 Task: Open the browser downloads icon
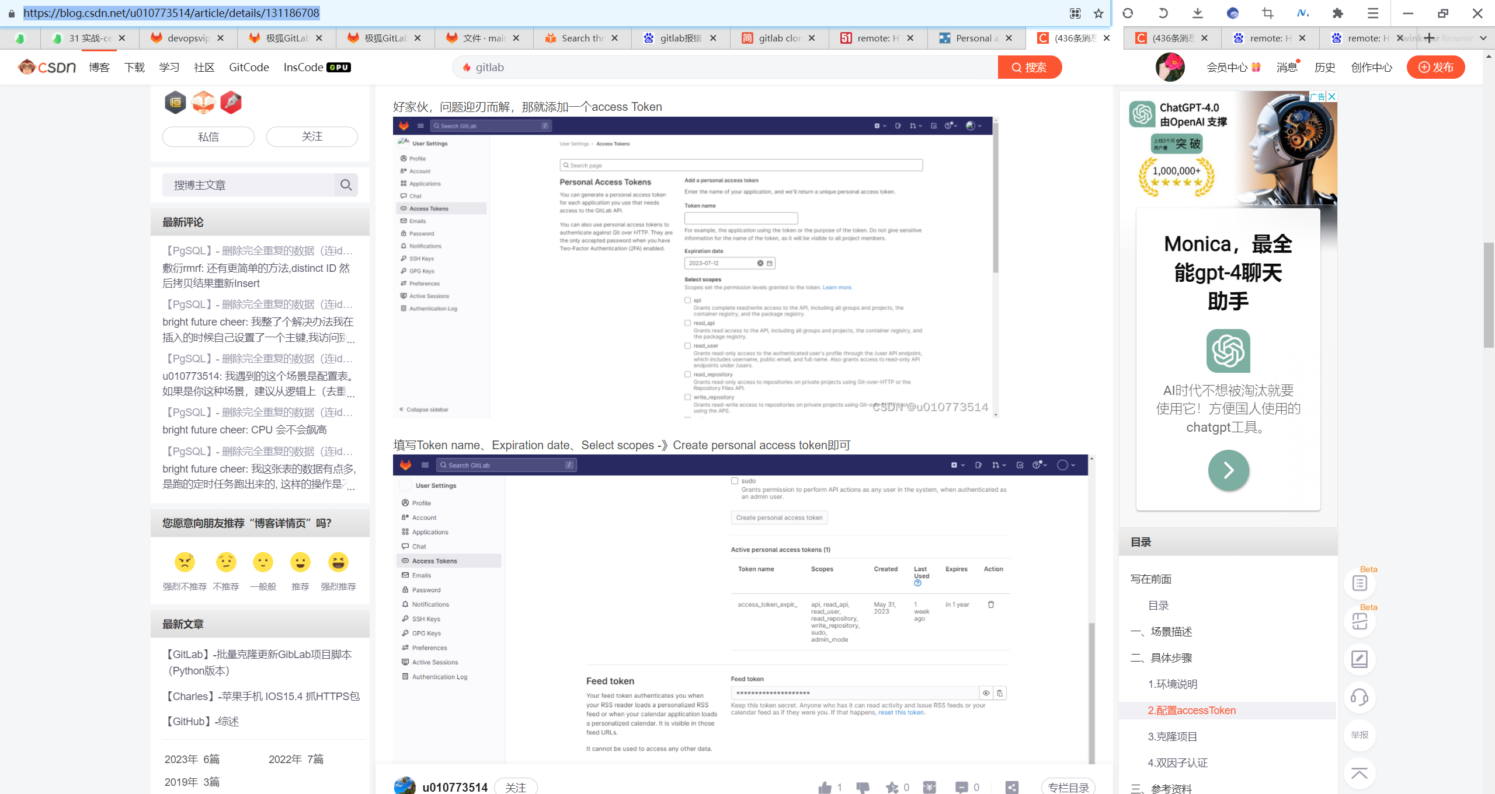(x=1198, y=13)
